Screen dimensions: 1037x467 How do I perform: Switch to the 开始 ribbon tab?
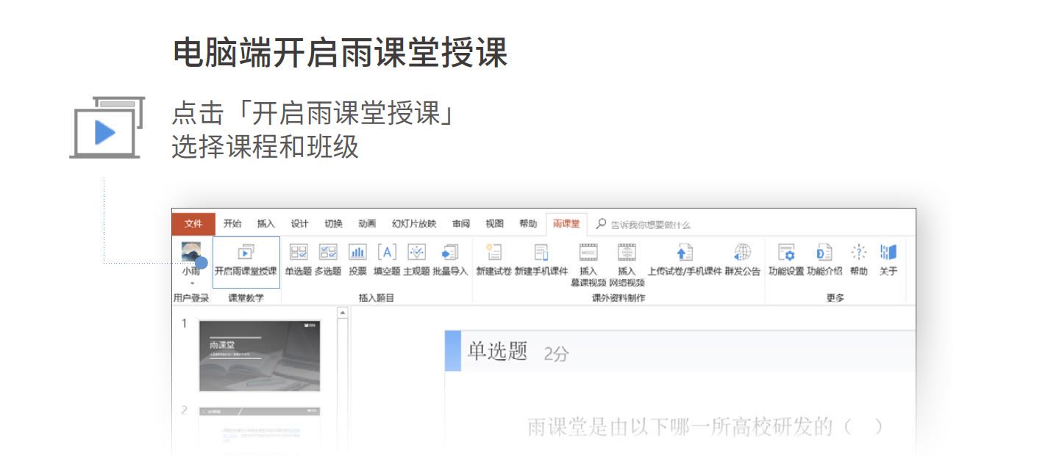232,224
